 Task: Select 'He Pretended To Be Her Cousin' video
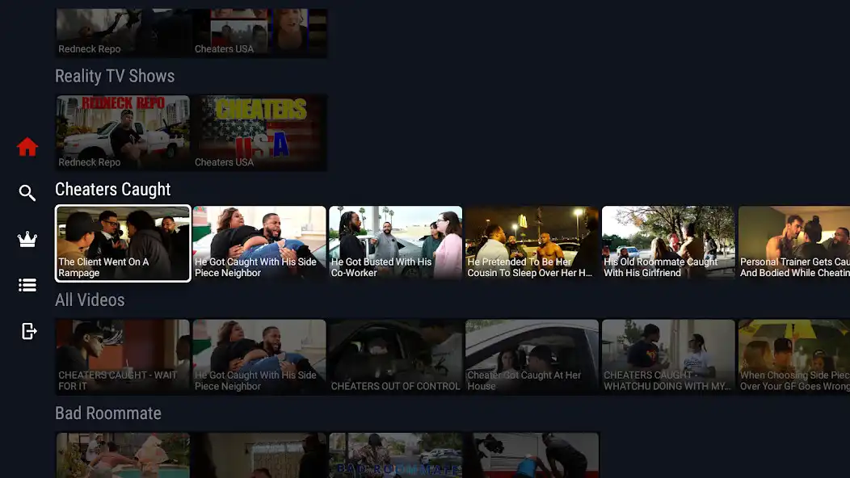tap(532, 243)
